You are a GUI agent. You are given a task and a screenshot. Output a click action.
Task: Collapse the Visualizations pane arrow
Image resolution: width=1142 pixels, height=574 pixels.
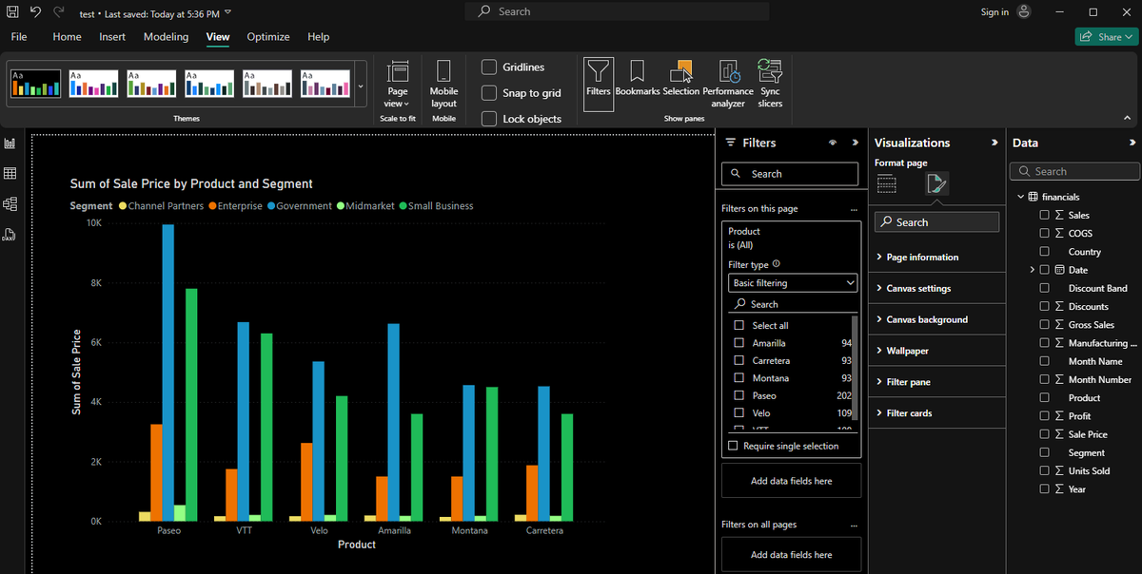pyautogui.click(x=994, y=143)
